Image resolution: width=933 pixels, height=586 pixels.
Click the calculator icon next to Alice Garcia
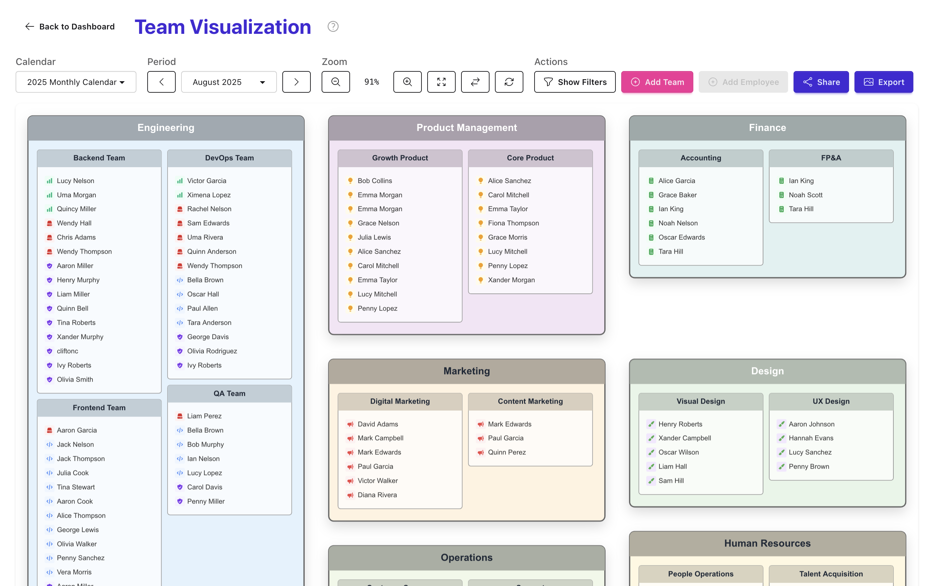(x=651, y=180)
